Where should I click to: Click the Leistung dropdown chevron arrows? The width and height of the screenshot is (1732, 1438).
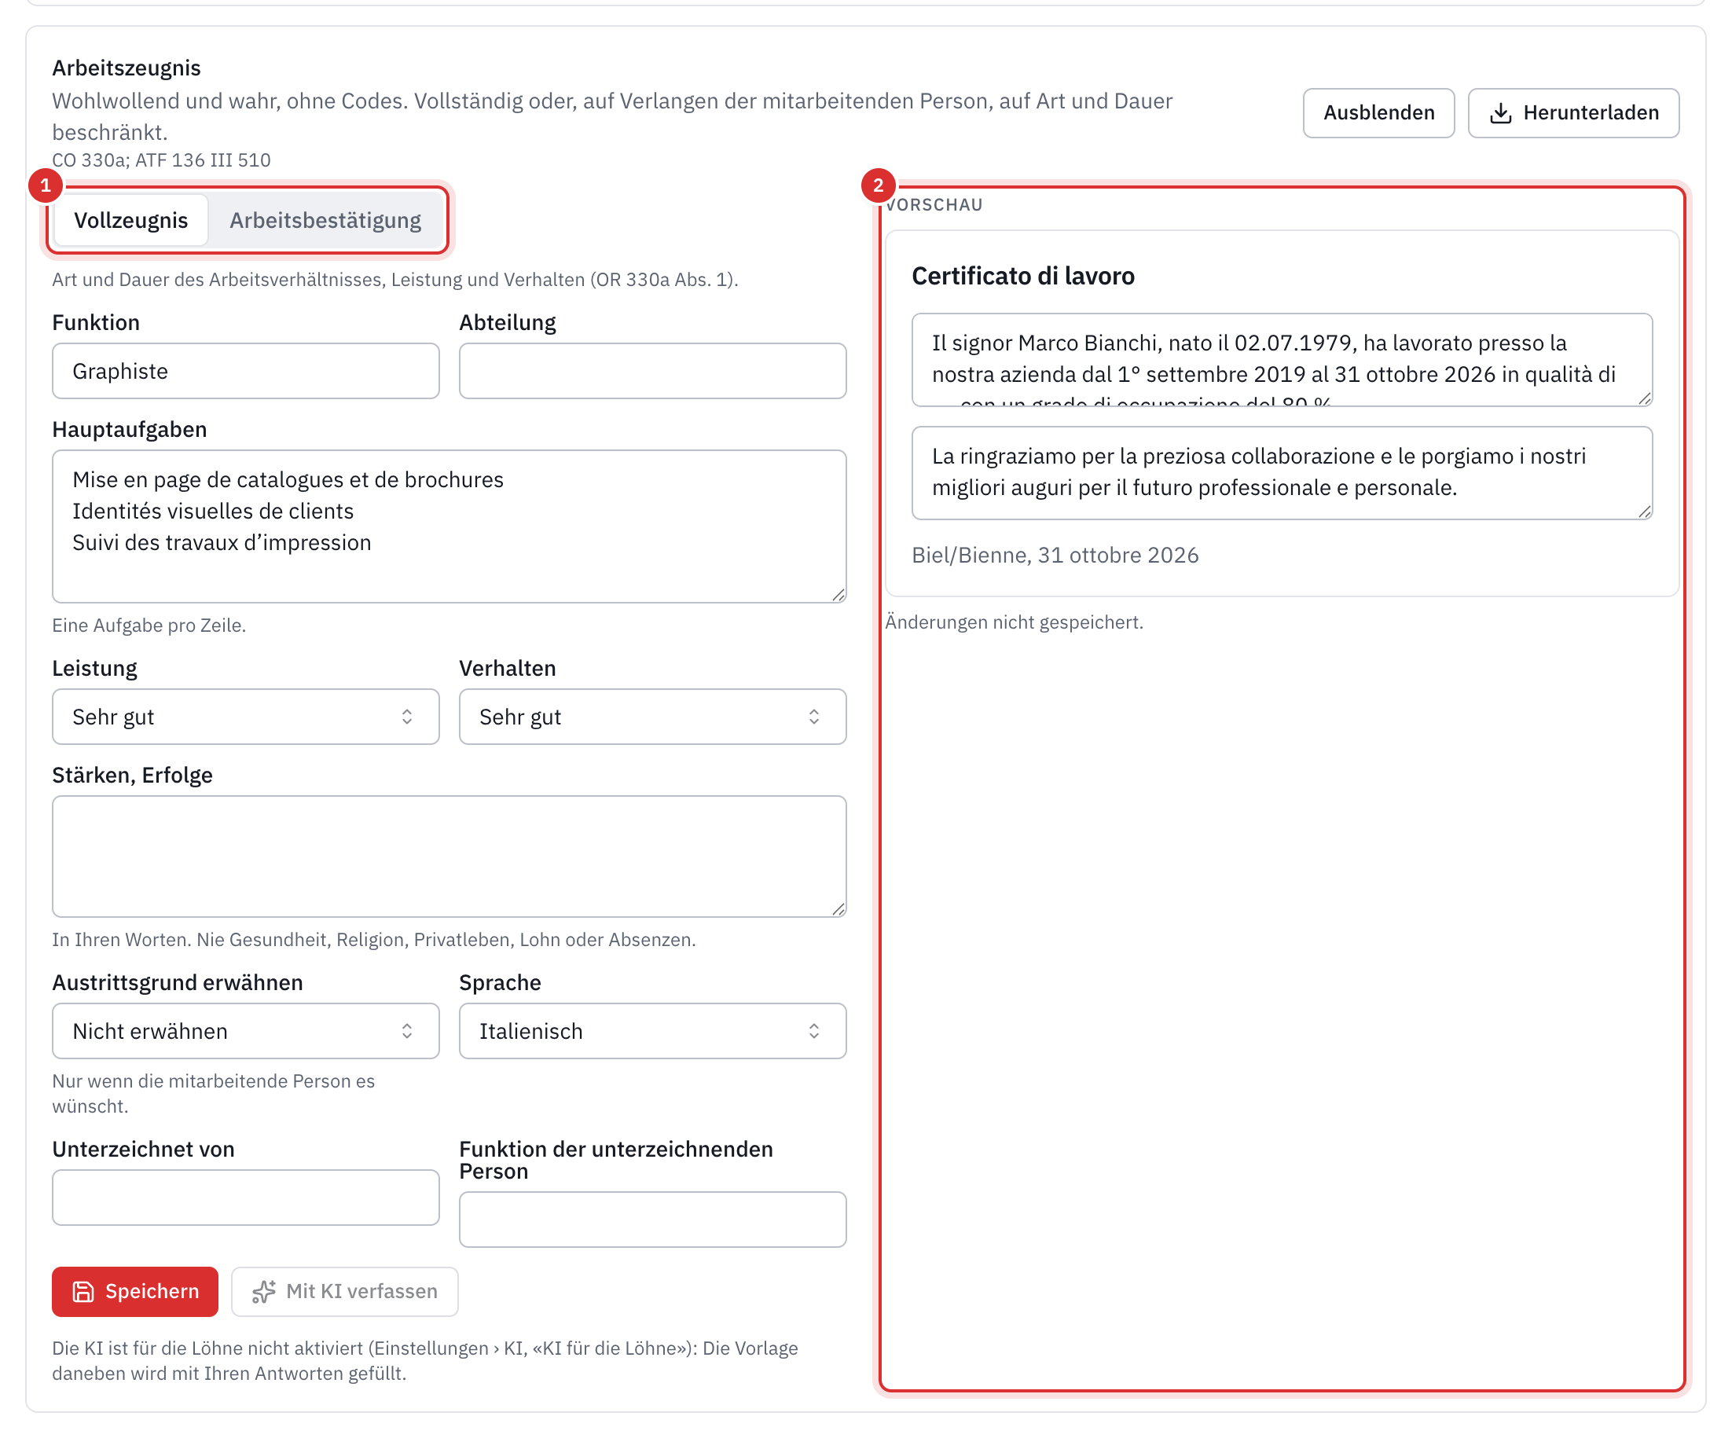pos(406,717)
